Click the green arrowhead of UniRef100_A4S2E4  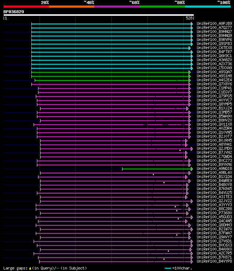click(190, 80)
